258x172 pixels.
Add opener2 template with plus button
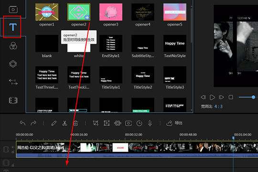[x=87, y=18]
